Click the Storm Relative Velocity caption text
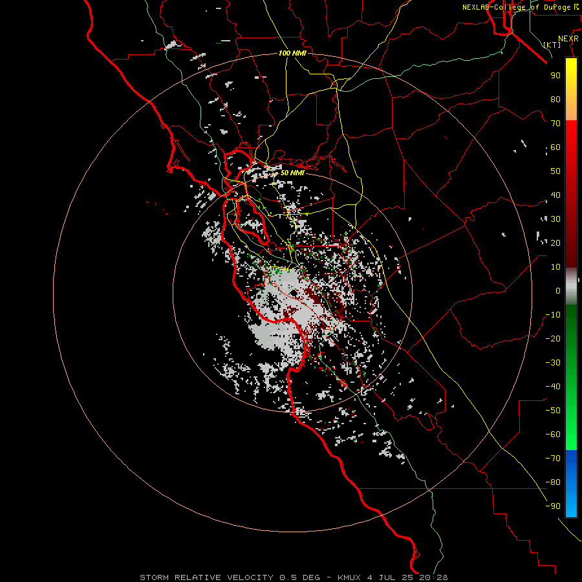 click(x=294, y=577)
